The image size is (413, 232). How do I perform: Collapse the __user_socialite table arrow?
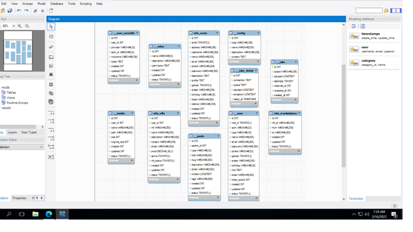click(x=137, y=33)
